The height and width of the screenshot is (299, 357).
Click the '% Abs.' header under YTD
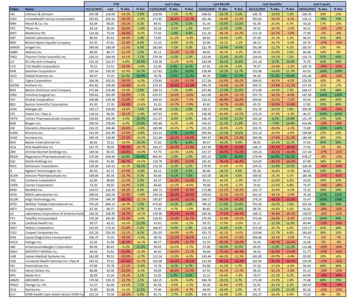point(125,9)
